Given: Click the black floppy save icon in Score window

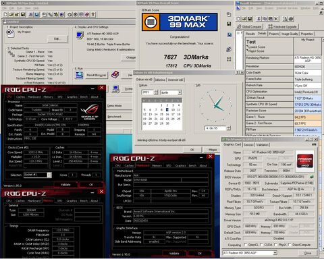Looking at the screenshot, I should click(x=229, y=24).
